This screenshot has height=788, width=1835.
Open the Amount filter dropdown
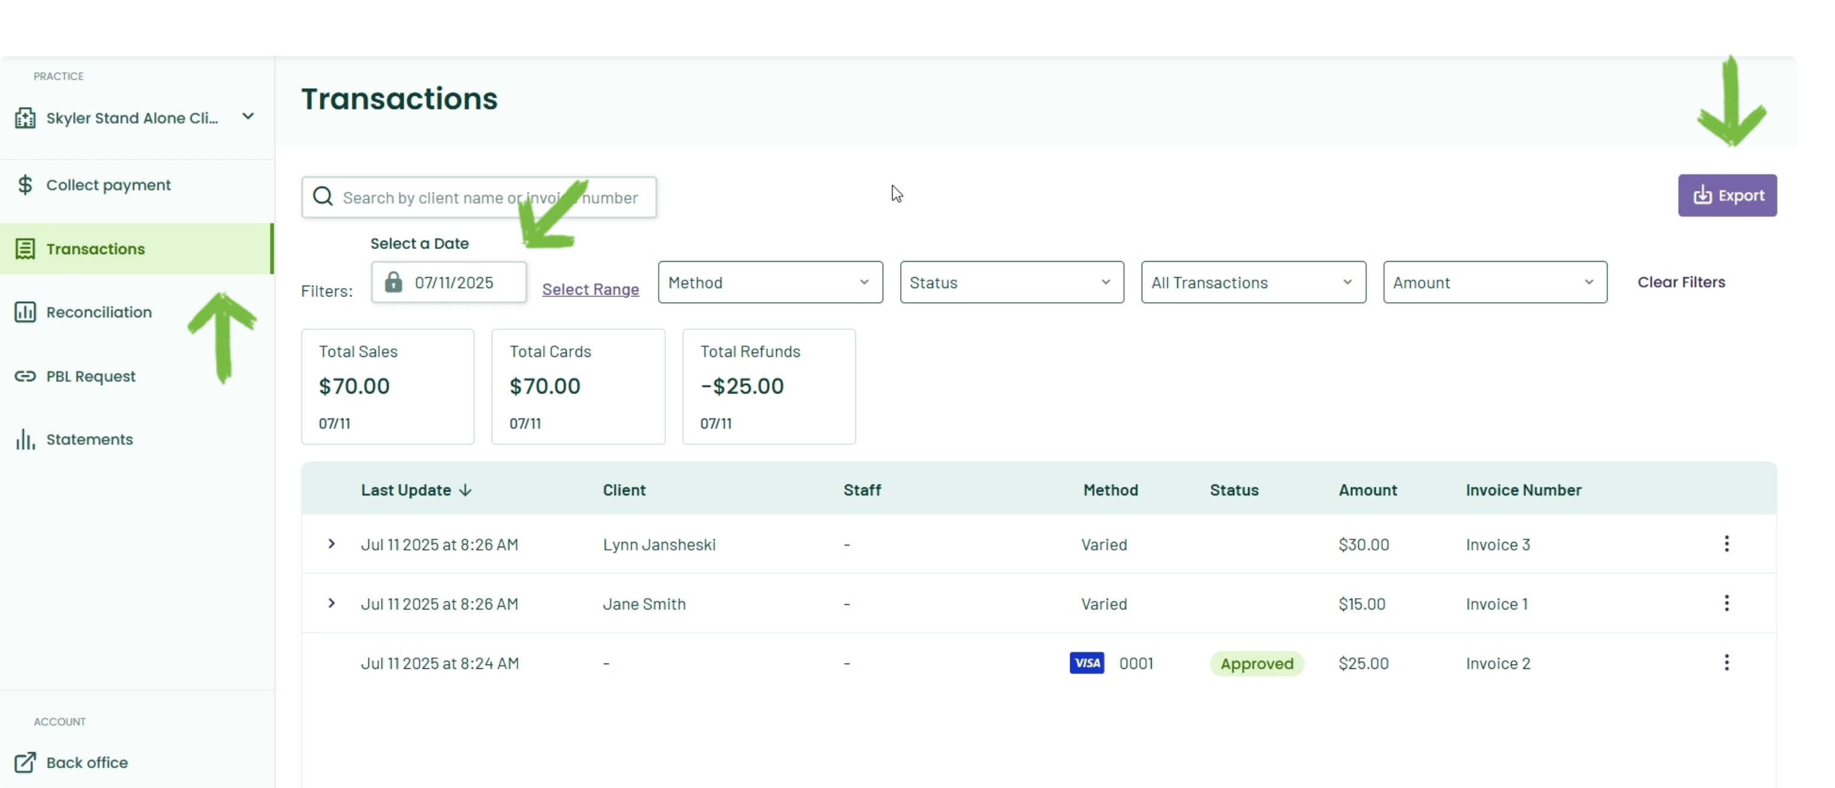1494,282
